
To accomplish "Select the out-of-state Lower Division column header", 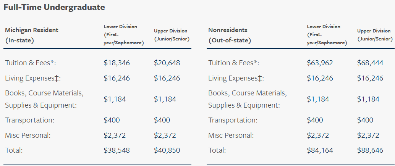I will 327,35.
